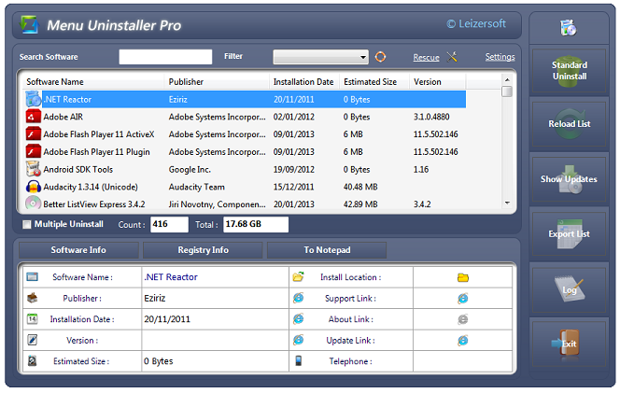Sort list by Installation Date column header
Viewport: 620px width, 393px height.
303,82
